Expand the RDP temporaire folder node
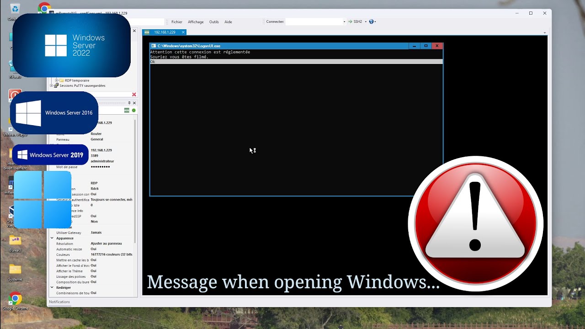 tap(57, 80)
